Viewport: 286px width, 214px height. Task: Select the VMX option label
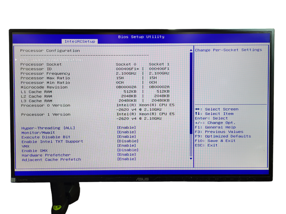[25, 146]
